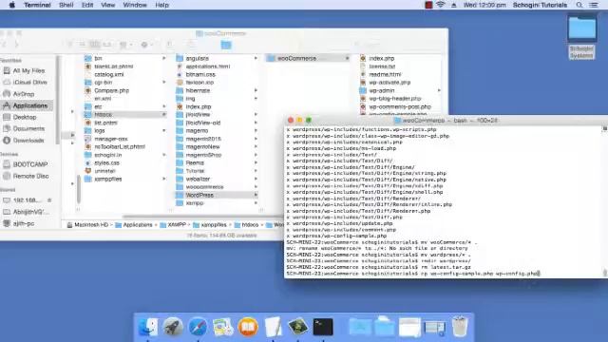Image resolution: width=608 pixels, height=342 pixels.
Task: Switch Finder to column view
Action: (95, 45)
